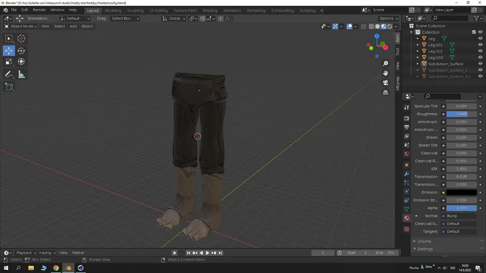Viewport: 486px width, 273px height.
Task: Select the Cursor tool
Action: 21,38
